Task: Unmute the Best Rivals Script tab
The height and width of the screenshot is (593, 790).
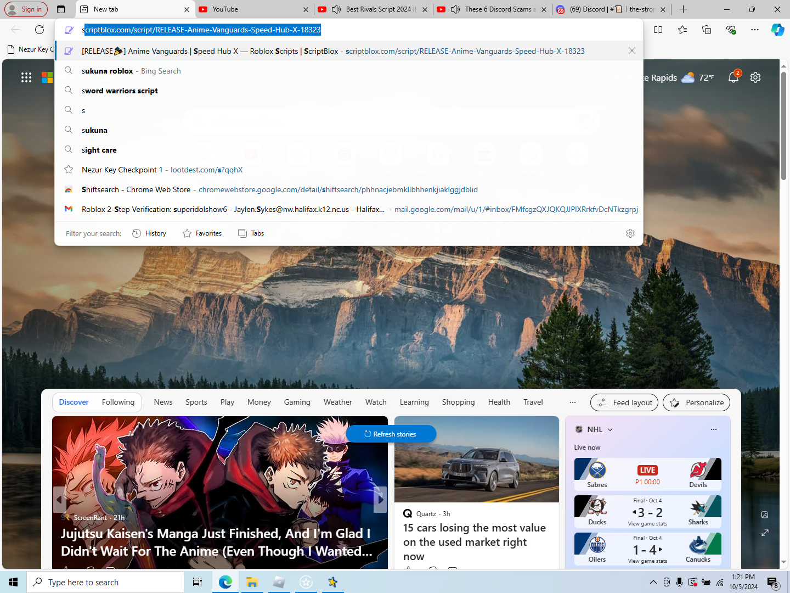Action: point(336,9)
